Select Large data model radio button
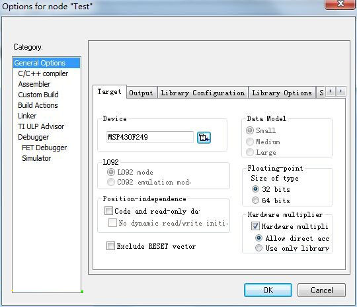Screen dimensions: 357x307 click(250, 152)
